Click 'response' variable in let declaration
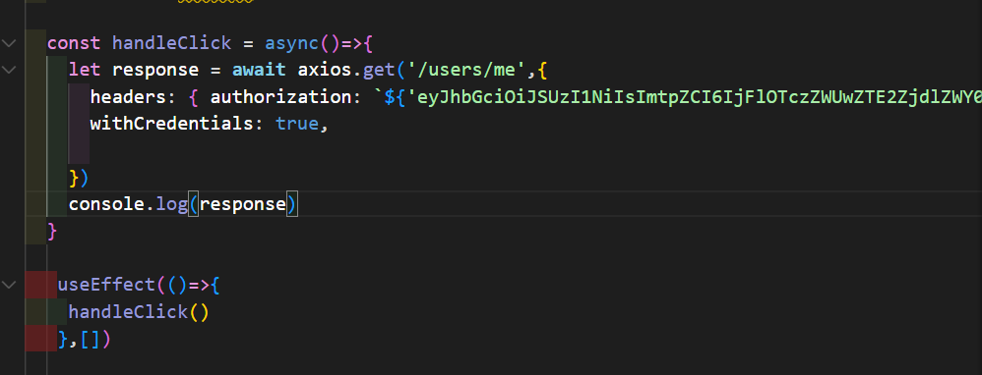Image resolution: width=982 pixels, height=375 pixels. [x=155, y=70]
